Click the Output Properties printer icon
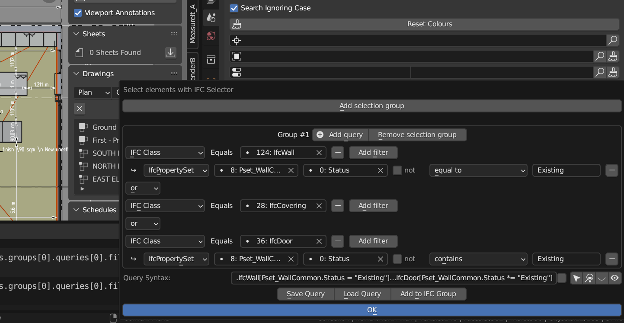The image size is (624, 323). 211,59
